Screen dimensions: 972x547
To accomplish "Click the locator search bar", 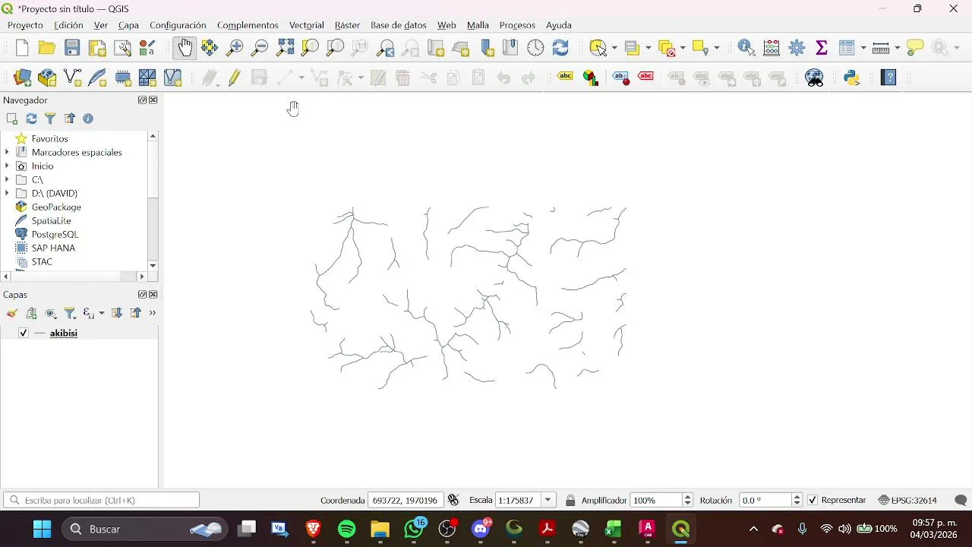I will [x=102, y=500].
